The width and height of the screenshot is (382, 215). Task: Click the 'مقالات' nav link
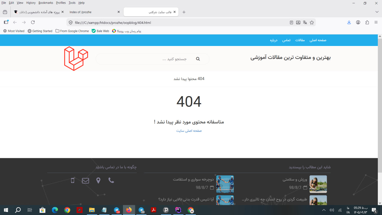coord(300,40)
